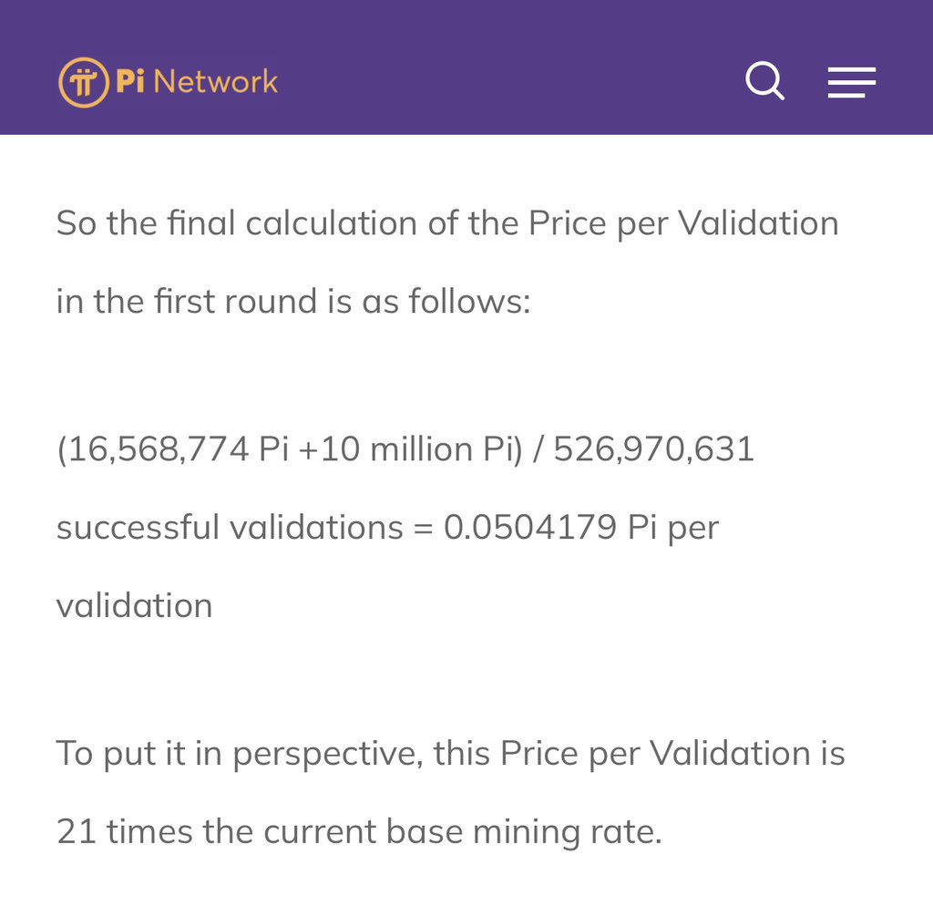Click the Pi coin logo icon
The width and height of the screenshot is (933, 906).
click(85, 83)
